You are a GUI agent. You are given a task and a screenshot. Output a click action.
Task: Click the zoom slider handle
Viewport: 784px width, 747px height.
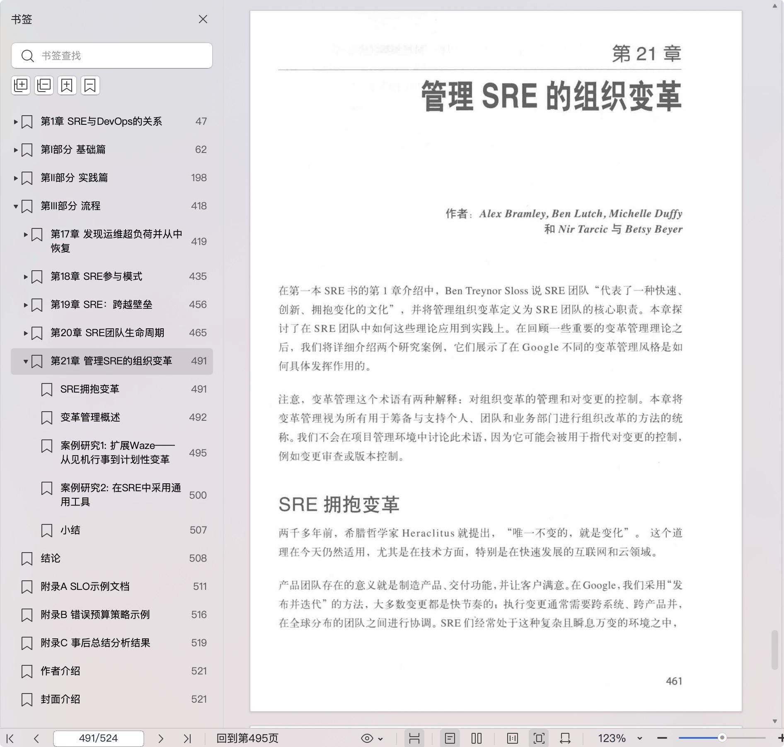point(722,738)
